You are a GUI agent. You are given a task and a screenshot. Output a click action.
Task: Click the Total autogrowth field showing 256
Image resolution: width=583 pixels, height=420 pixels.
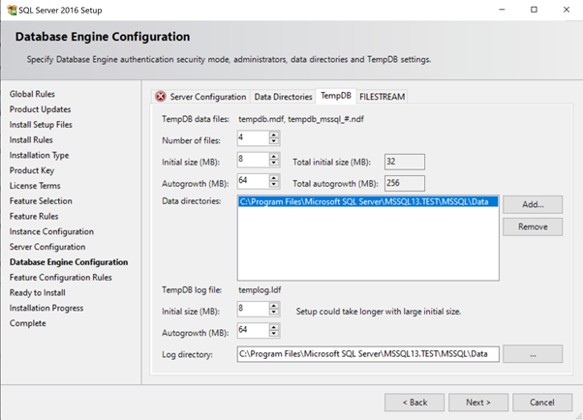(405, 183)
